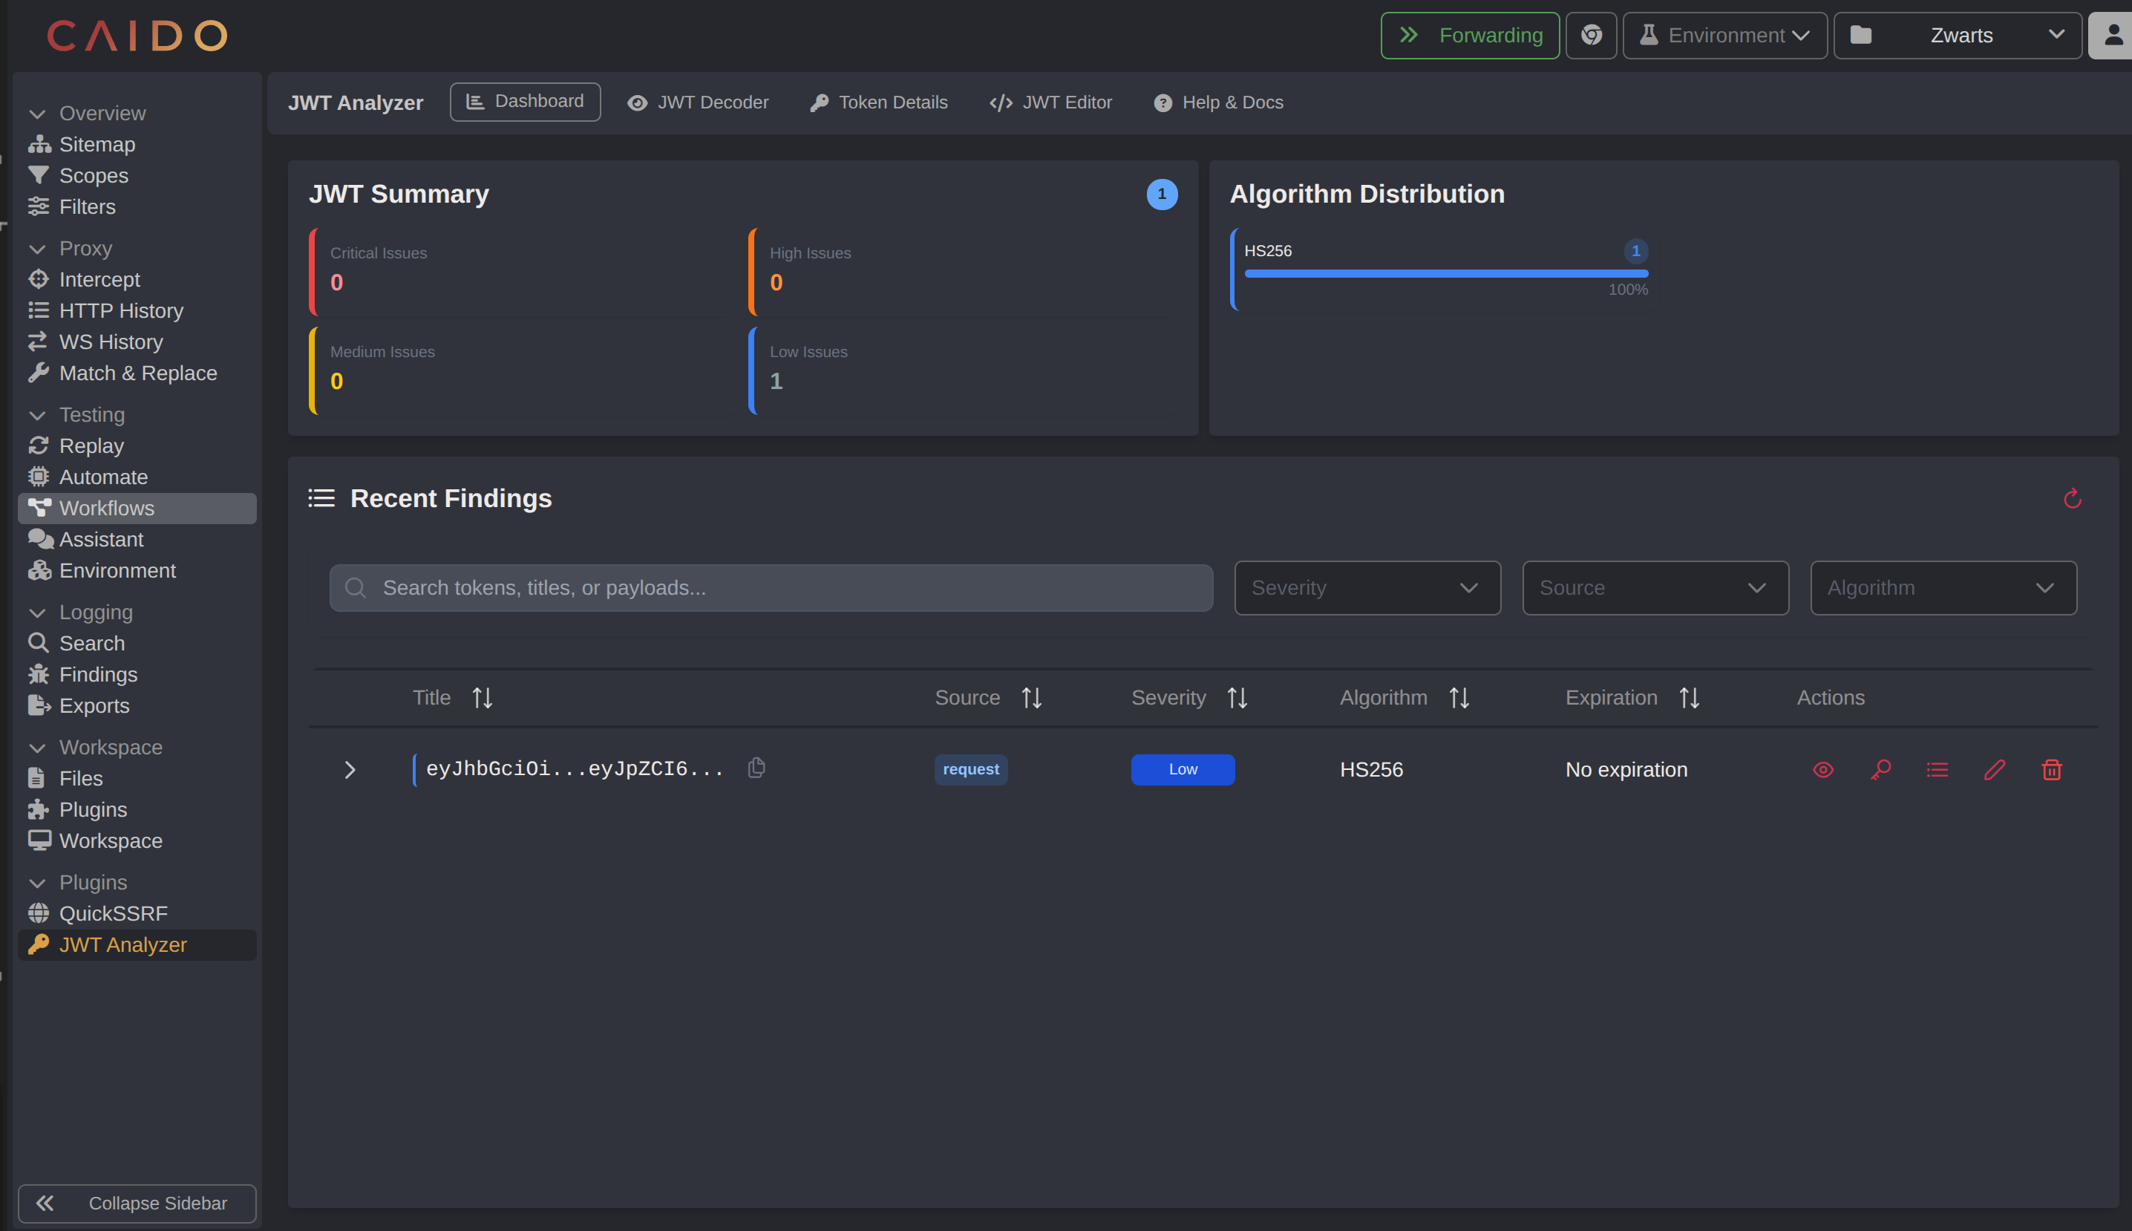The image size is (2132, 1231).
Task: Open the JWT Editor
Action: (x=1050, y=102)
